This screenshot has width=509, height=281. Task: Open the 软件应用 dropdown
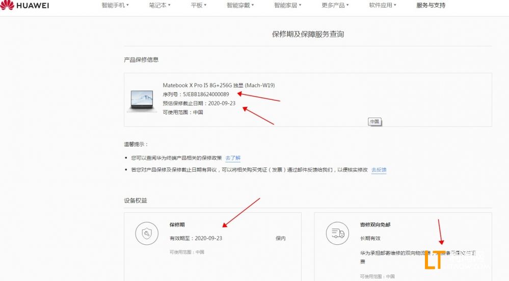[383, 5]
